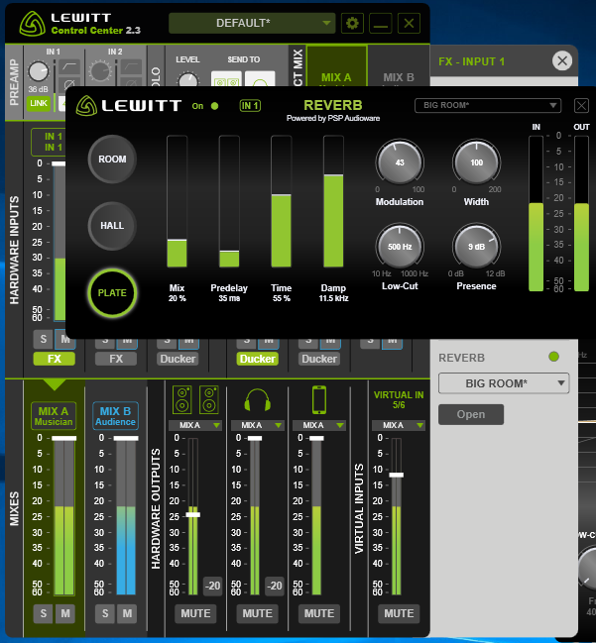Select the PLATE reverb type
596x643 pixels.
pos(112,293)
